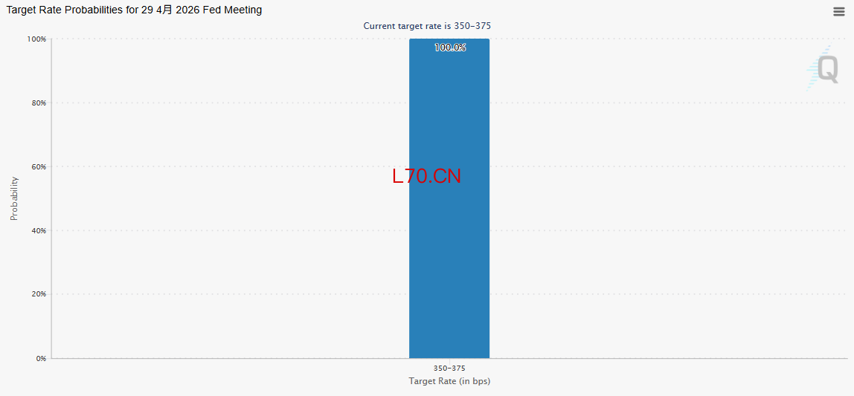Click the 350-375 x-axis tick label
The image size is (854, 396).
pos(449,369)
